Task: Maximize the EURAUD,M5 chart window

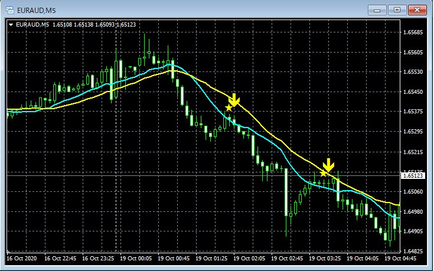Action: (397, 10)
